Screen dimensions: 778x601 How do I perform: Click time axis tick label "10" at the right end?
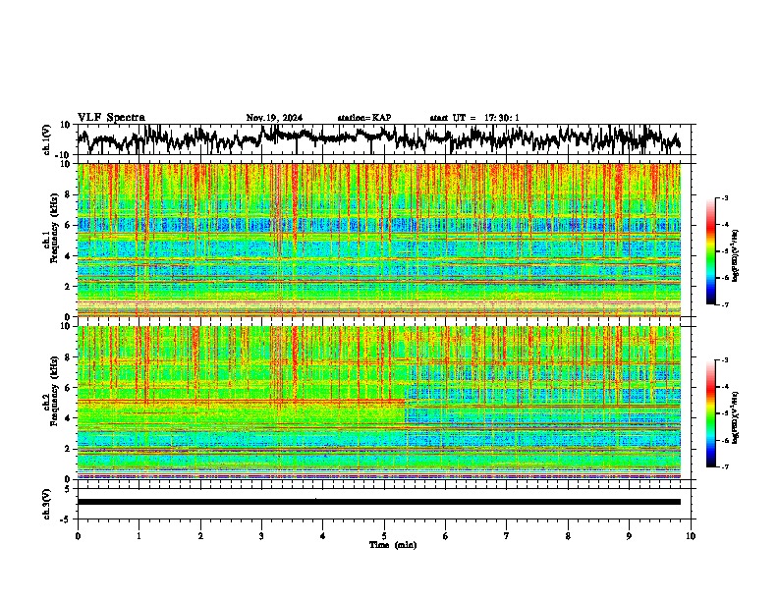click(x=691, y=536)
